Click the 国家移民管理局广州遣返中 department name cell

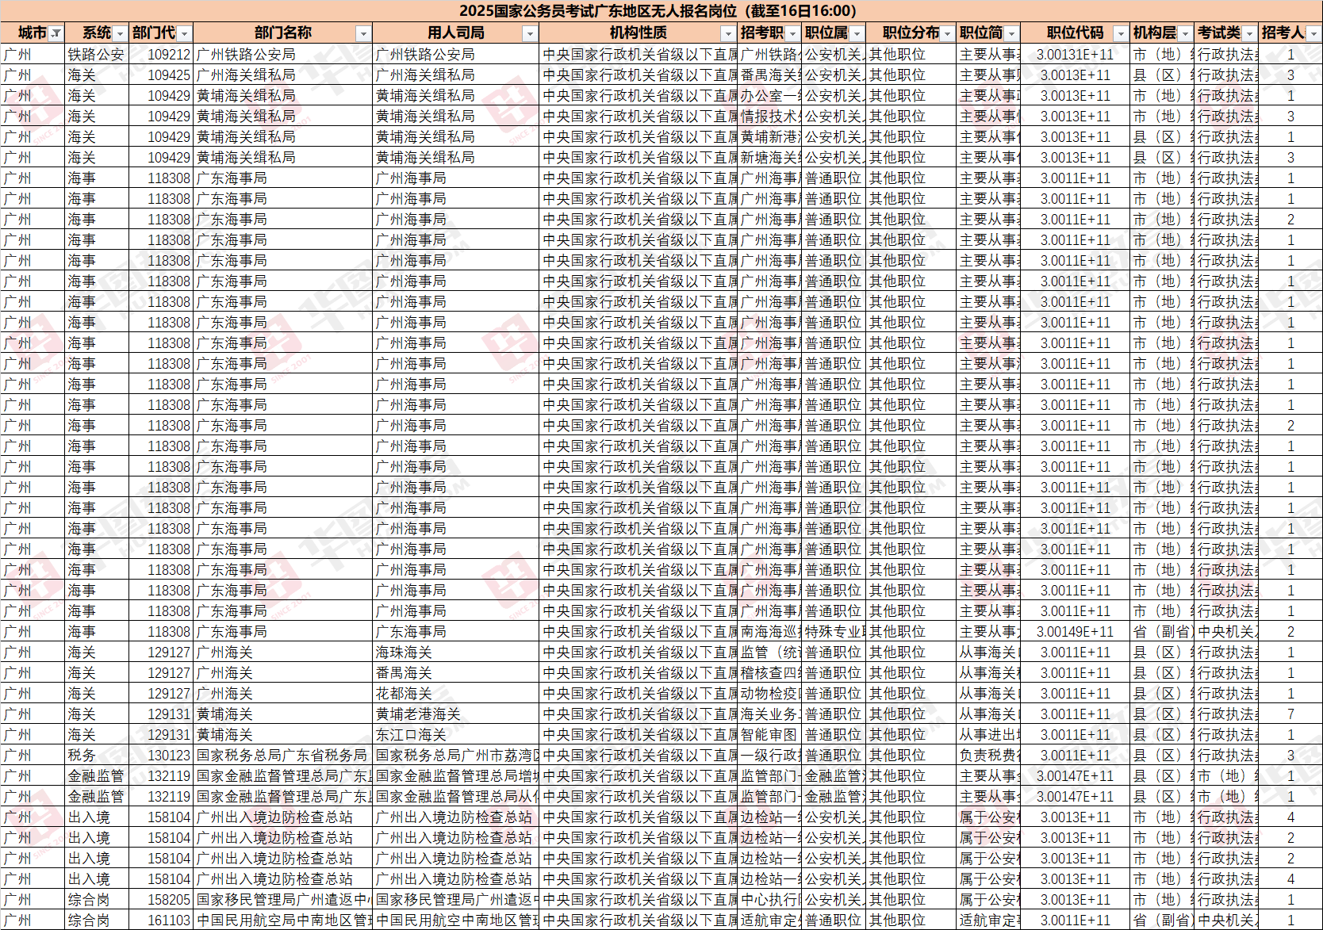(282, 900)
